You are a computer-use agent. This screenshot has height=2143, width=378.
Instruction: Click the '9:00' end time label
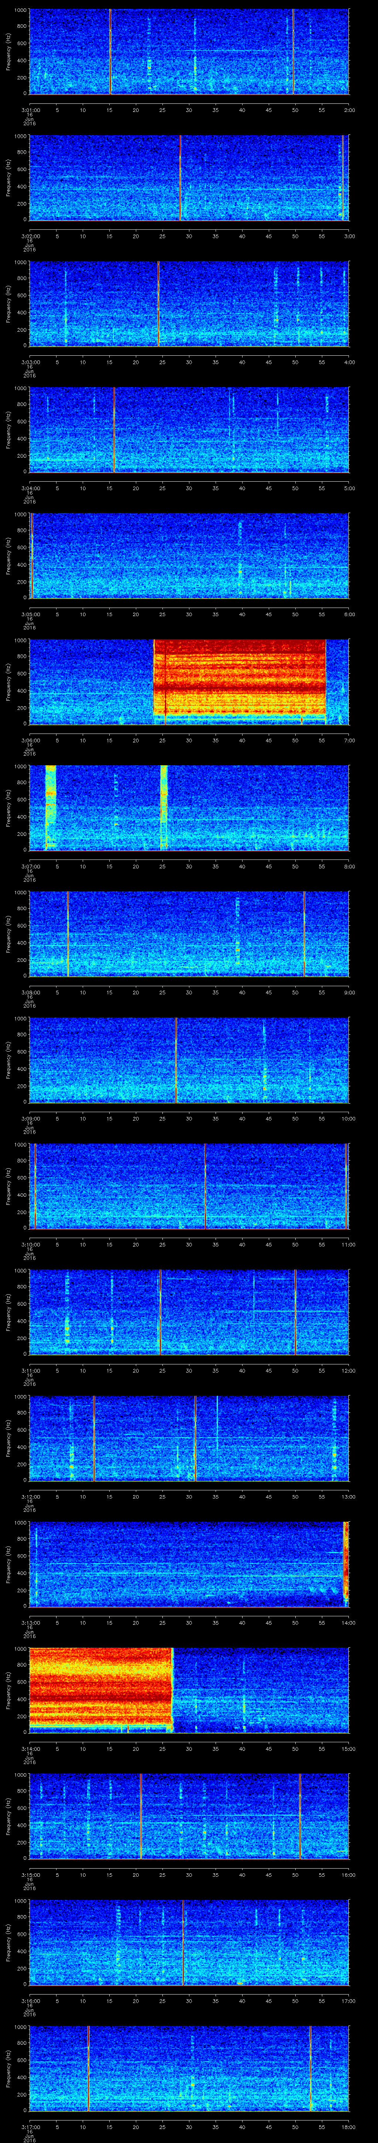coord(349,992)
